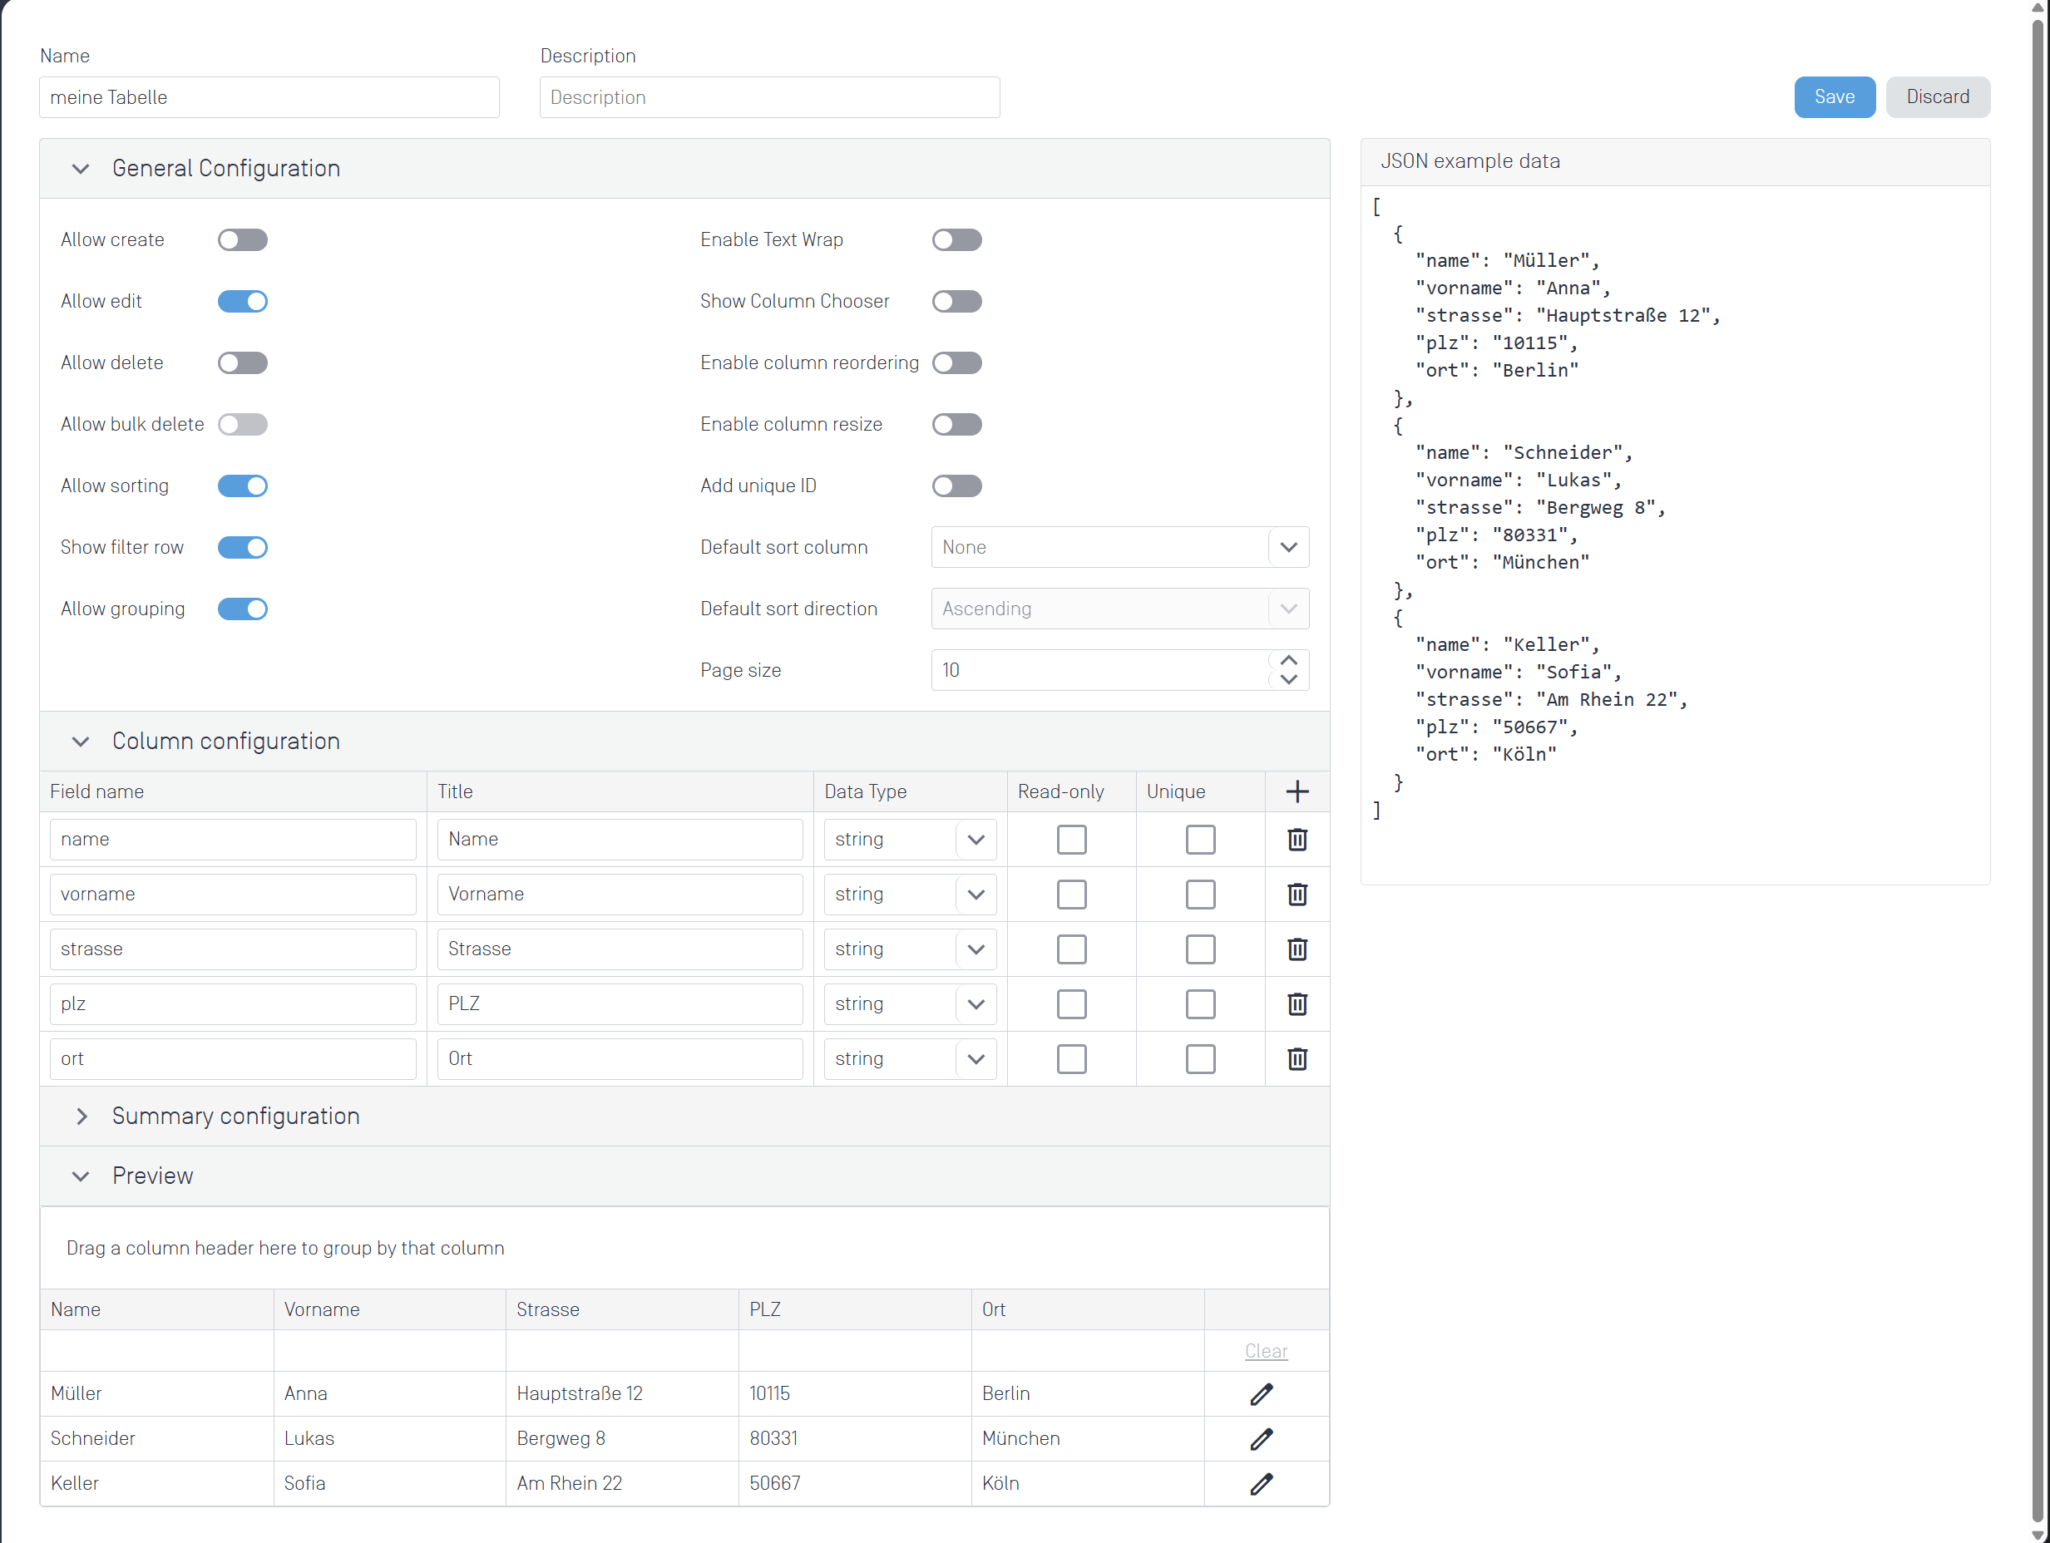Screen dimensions: 2050x1543
Task: Check Unique for ort field
Action: pyautogui.click(x=1200, y=1057)
